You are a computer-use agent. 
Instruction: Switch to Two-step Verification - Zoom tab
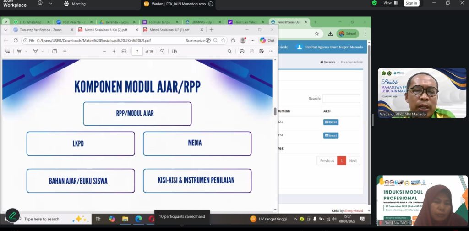tap(38, 30)
